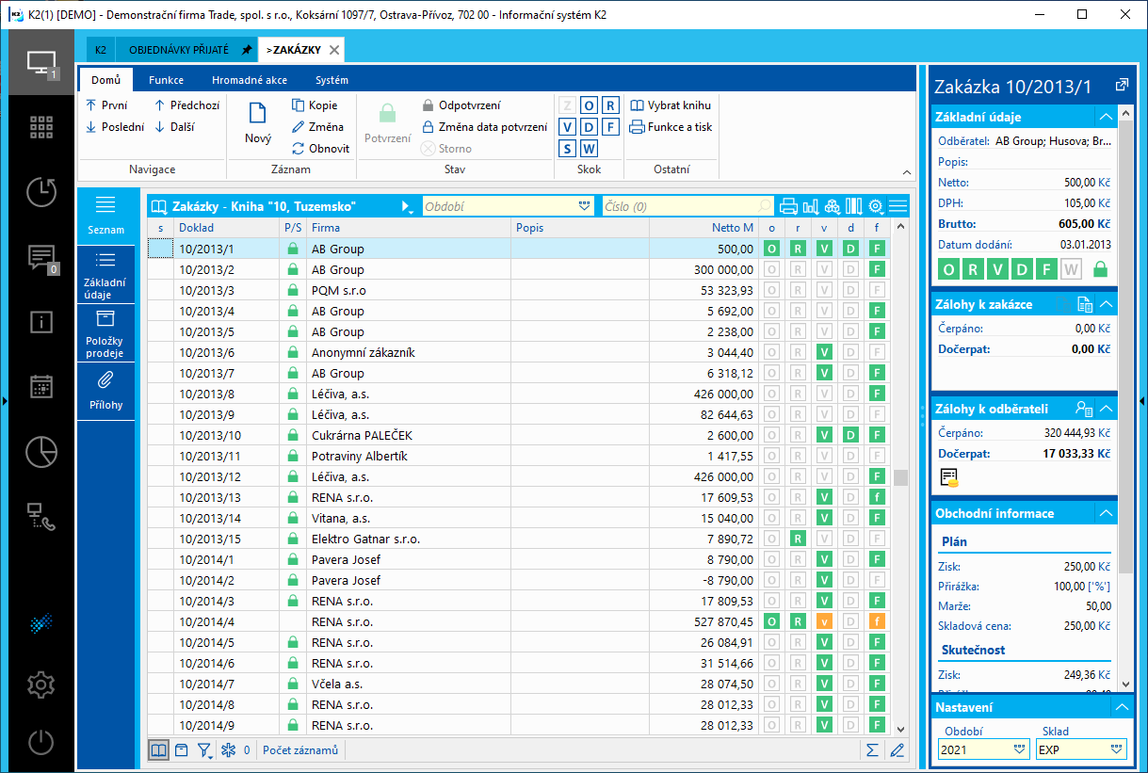Click Změna data potvrzení button

(x=484, y=126)
